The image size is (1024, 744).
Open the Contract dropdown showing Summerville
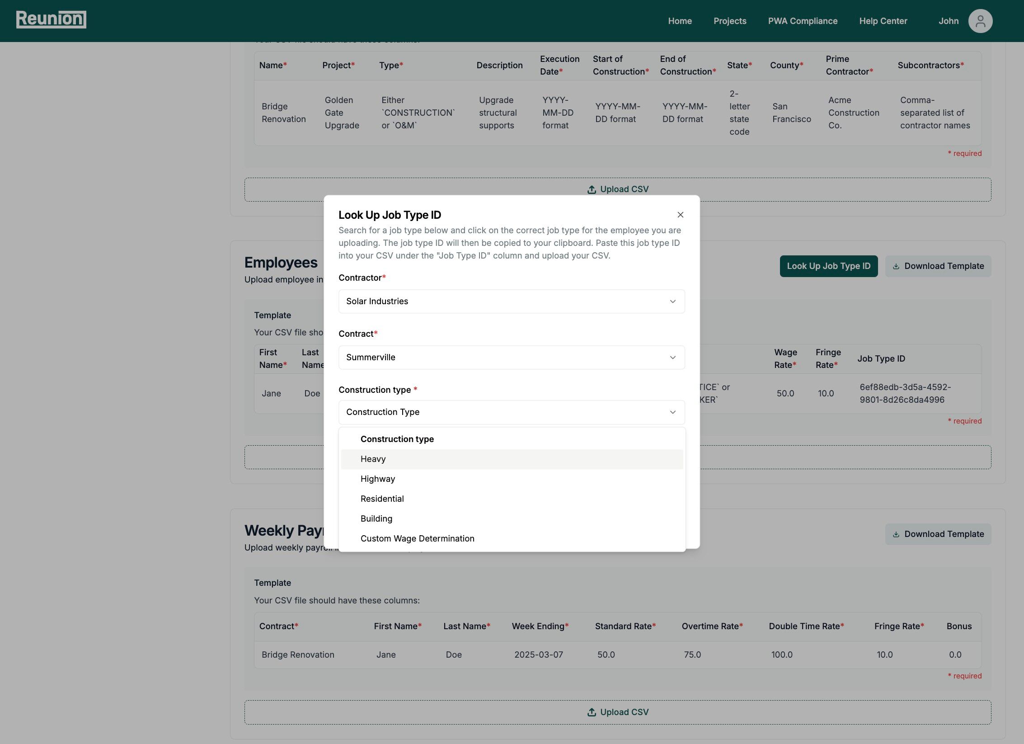(511, 358)
